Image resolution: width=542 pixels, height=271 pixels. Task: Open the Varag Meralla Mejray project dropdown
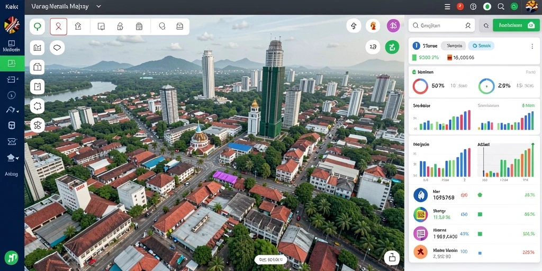(x=66, y=6)
